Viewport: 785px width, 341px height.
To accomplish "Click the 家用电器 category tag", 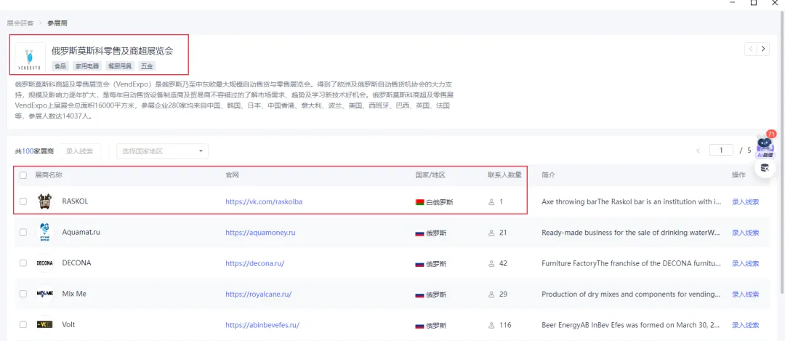I will click(x=87, y=66).
